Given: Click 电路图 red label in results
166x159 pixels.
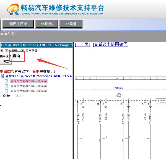Looking at the screenshot, I should tap(6, 71).
